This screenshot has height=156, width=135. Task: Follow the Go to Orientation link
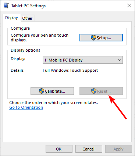pos(26,107)
